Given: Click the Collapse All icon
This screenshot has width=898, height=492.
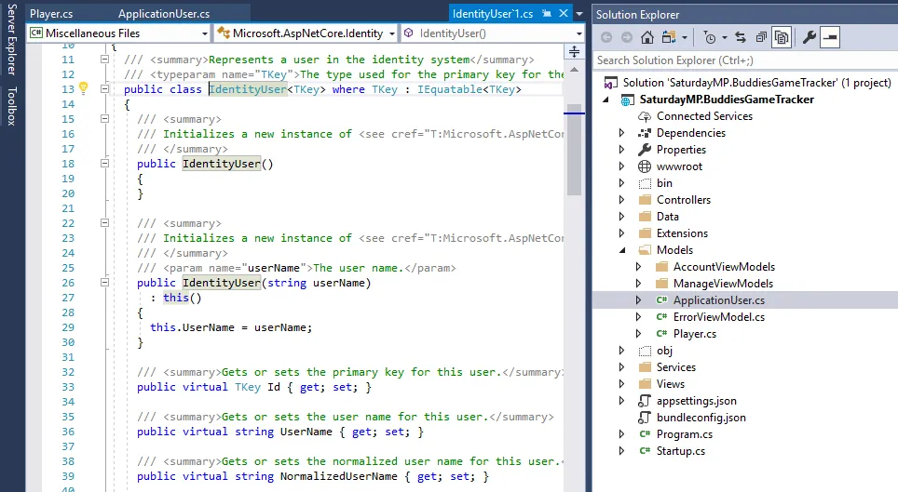Looking at the screenshot, I should pos(761,38).
